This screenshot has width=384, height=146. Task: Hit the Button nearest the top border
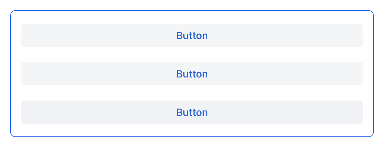pyautogui.click(x=192, y=35)
